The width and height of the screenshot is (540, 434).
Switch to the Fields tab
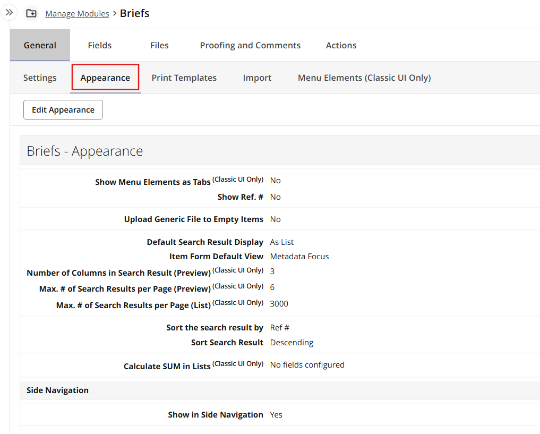coord(99,45)
